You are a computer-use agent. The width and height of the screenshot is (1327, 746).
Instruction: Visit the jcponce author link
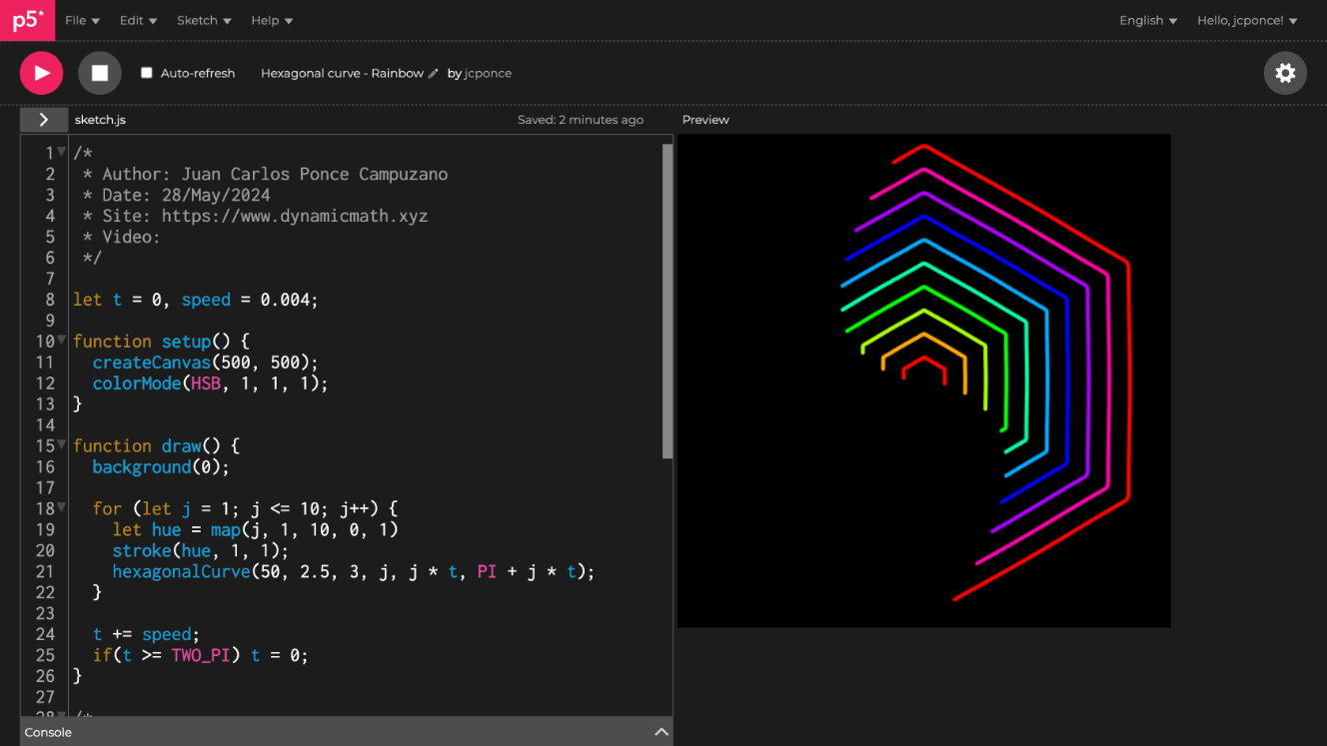488,74
